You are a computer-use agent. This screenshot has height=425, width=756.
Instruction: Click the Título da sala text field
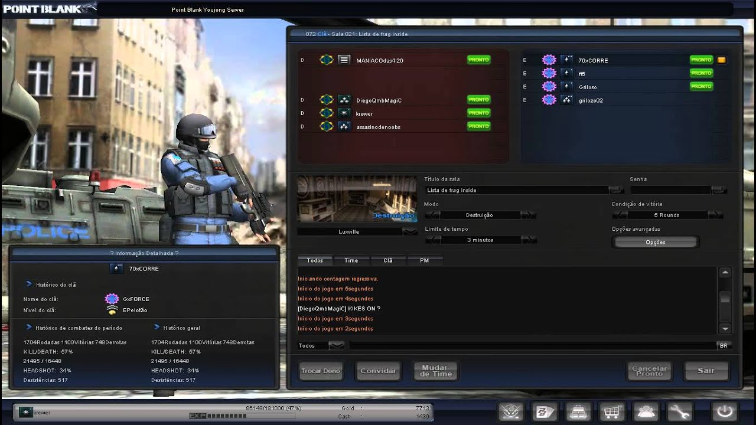click(x=516, y=190)
